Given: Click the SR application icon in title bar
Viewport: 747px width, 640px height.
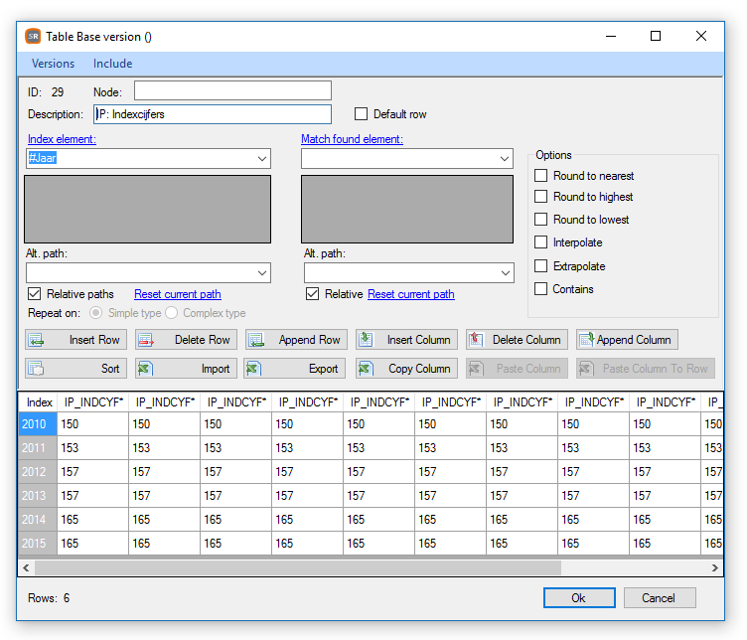Looking at the screenshot, I should (x=33, y=36).
